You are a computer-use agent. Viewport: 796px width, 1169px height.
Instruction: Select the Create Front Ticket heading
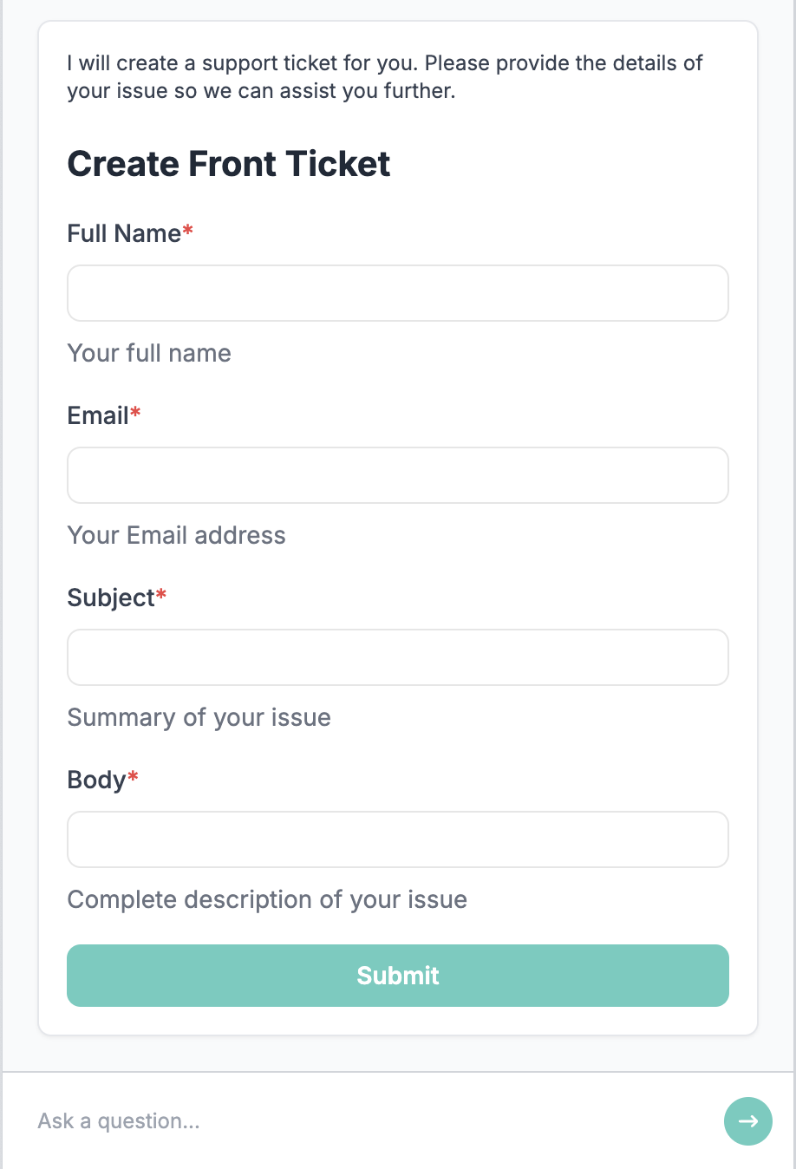(x=228, y=163)
